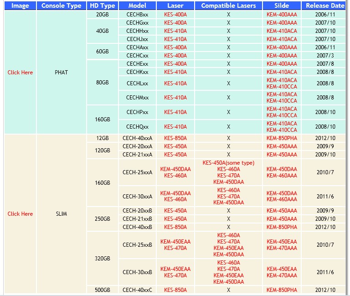Select the CECHGxx model cell
This screenshot has width=350, height=296.
click(x=137, y=23)
